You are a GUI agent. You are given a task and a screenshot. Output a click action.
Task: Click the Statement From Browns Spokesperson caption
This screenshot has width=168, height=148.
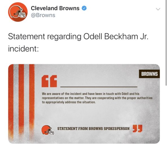coord(93,129)
